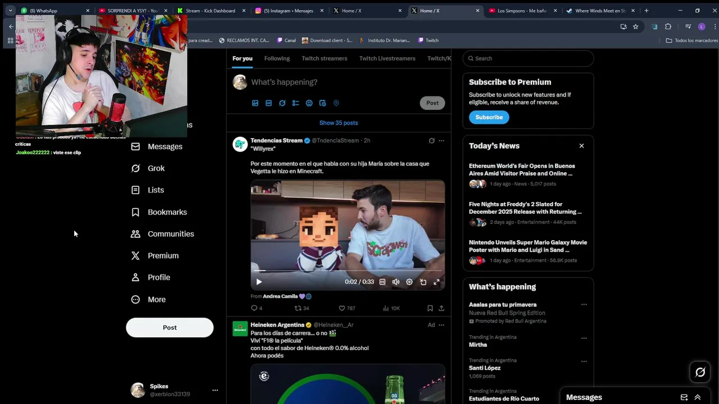Share the Tendencias Stream post
The image size is (719, 404).
[x=442, y=308]
